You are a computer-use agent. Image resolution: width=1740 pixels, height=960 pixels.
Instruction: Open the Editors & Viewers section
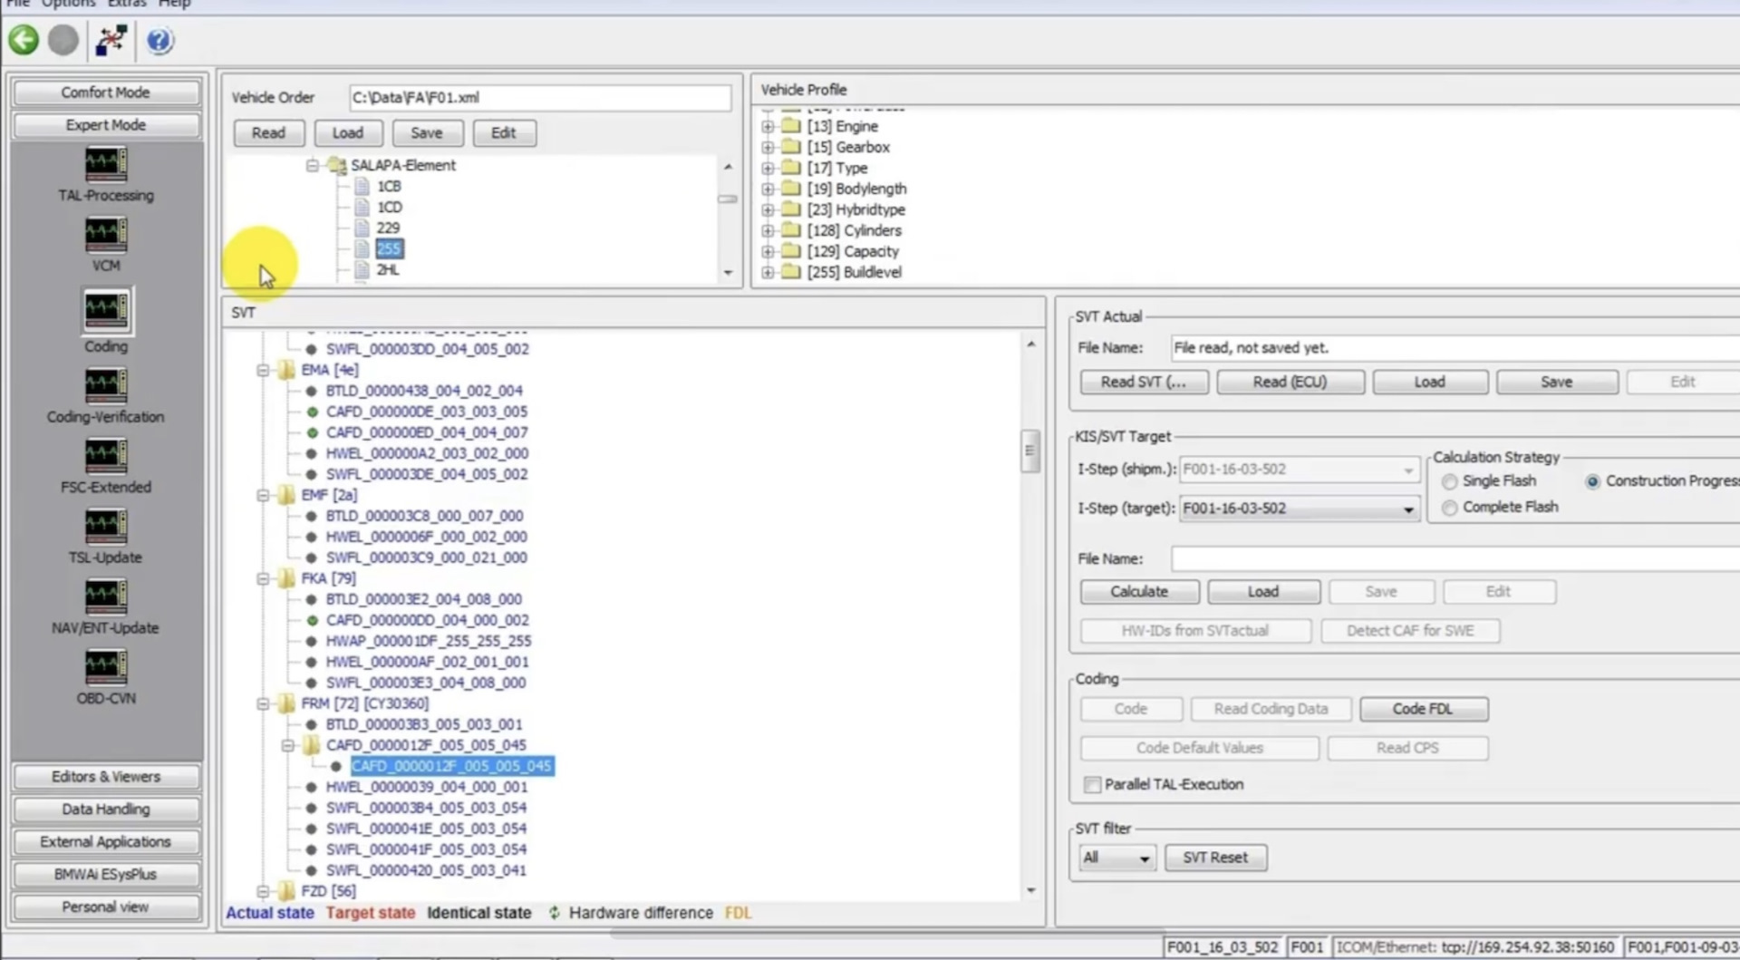(105, 777)
